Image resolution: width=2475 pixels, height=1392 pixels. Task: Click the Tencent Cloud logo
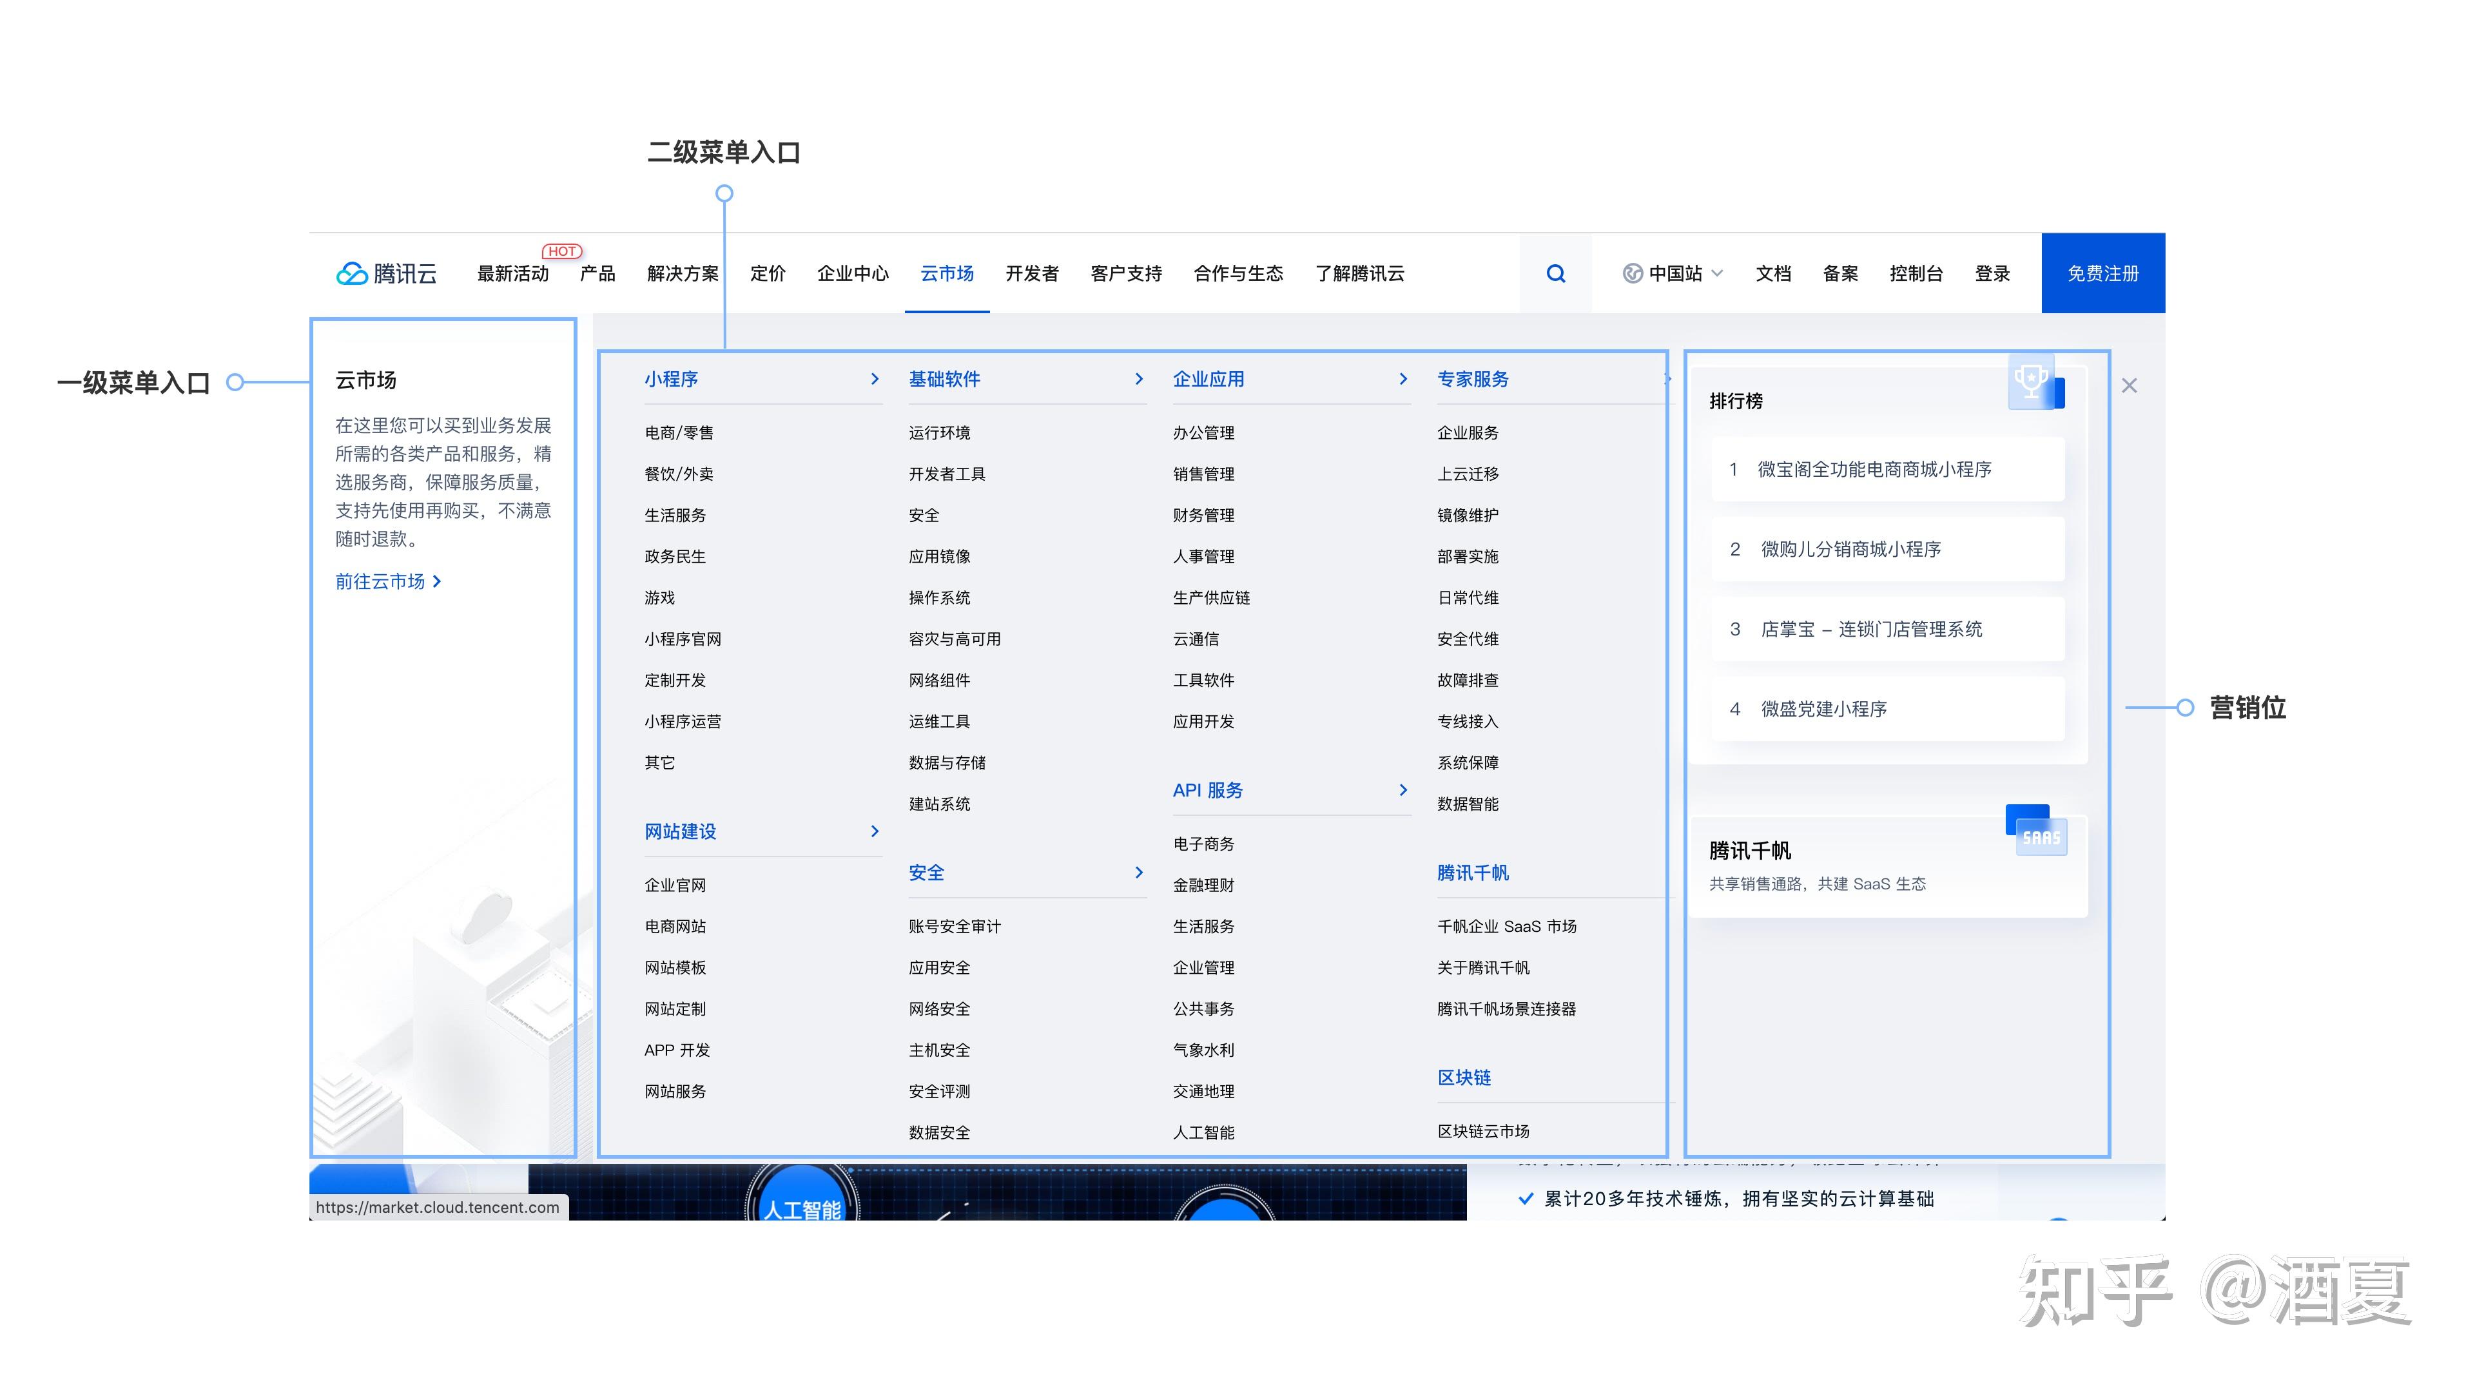pyautogui.click(x=386, y=274)
